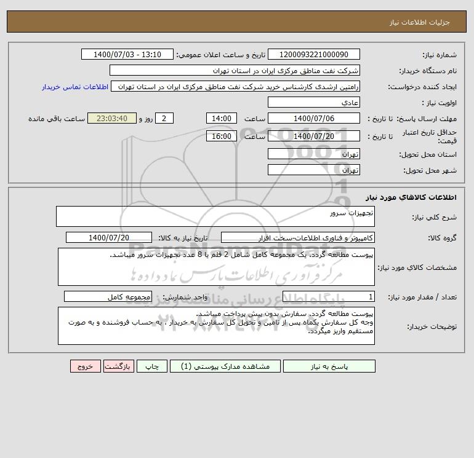Click the text ساعت باقی مانده
Image resolution: width=474 pixels, height=458 pixels.
57,119
